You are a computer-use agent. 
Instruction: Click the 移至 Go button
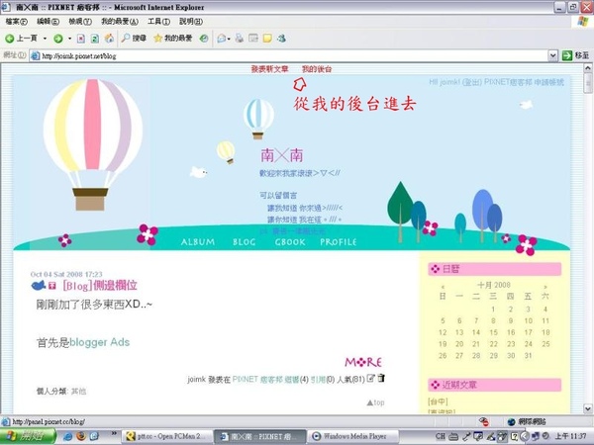576,55
